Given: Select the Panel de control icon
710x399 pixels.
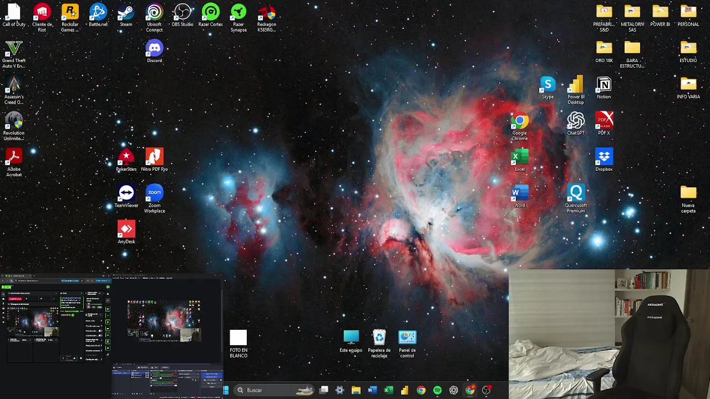Looking at the screenshot, I should click(x=407, y=344).
